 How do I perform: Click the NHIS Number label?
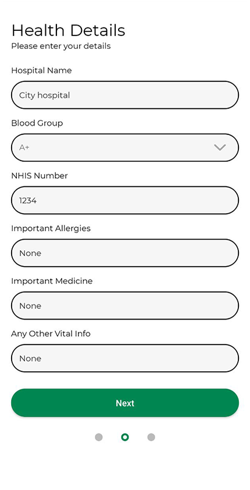[40, 176]
